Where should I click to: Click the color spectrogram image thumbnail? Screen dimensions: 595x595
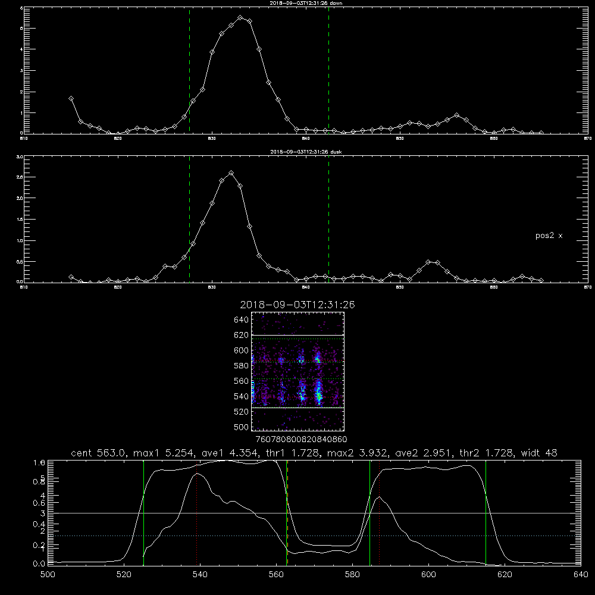tap(297, 371)
